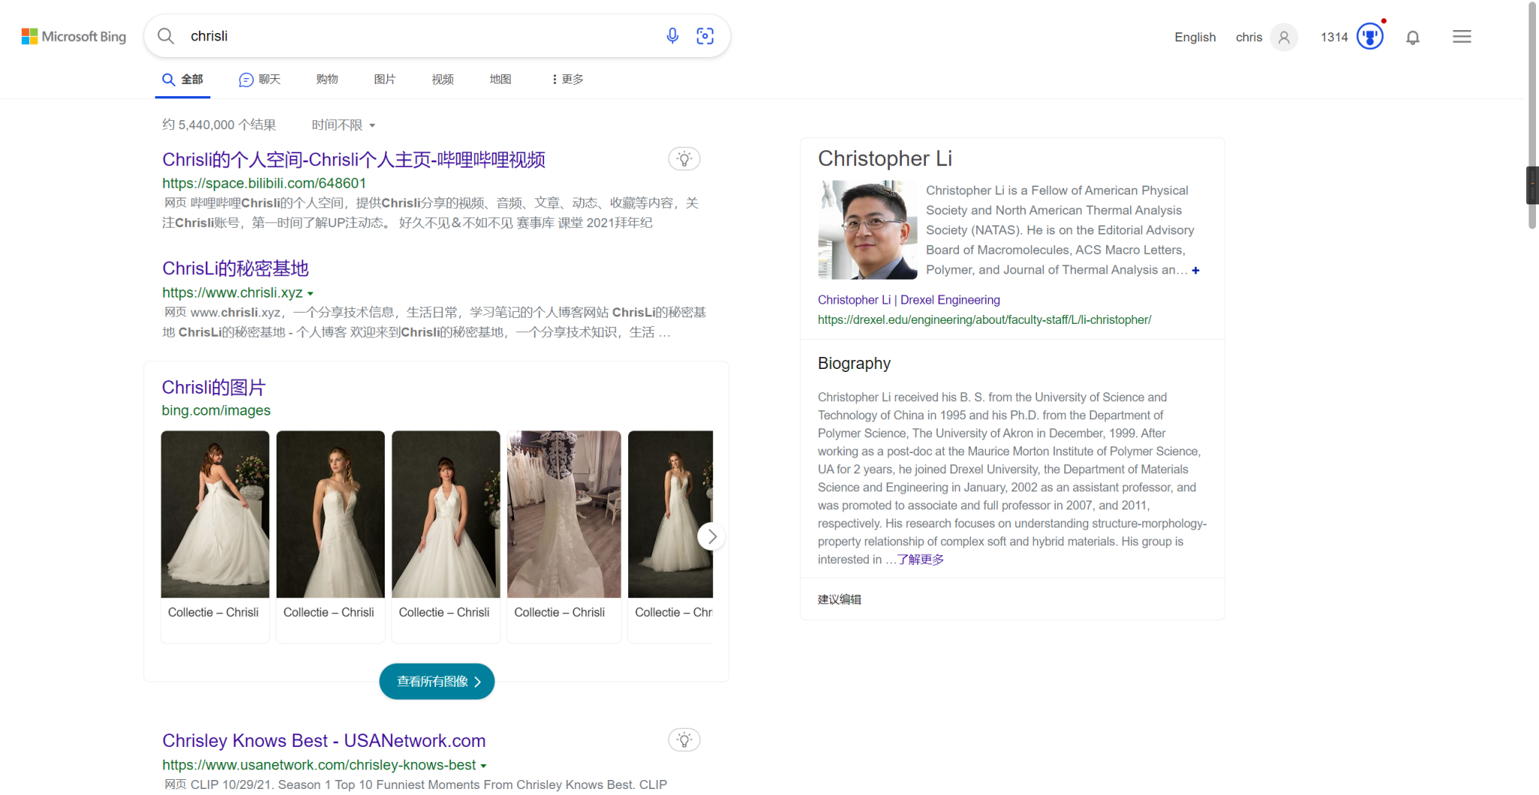Click the Microsoft Bing logo
The image size is (1539, 795).
pyautogui.click(x=74, y=36)
